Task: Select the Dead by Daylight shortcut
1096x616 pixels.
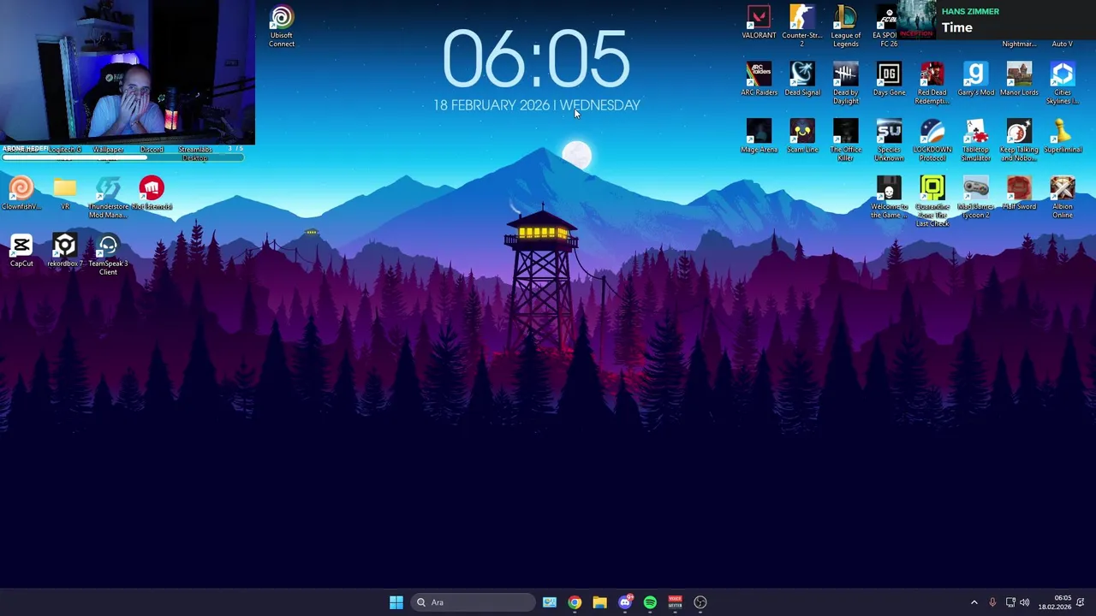Action: [x=846, y=83]
